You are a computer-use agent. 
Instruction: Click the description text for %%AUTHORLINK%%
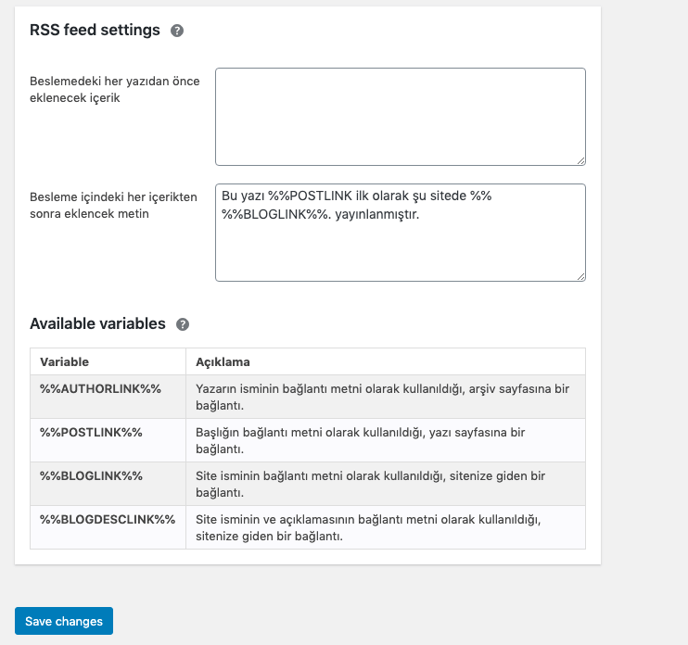click(x=382, y=397)
